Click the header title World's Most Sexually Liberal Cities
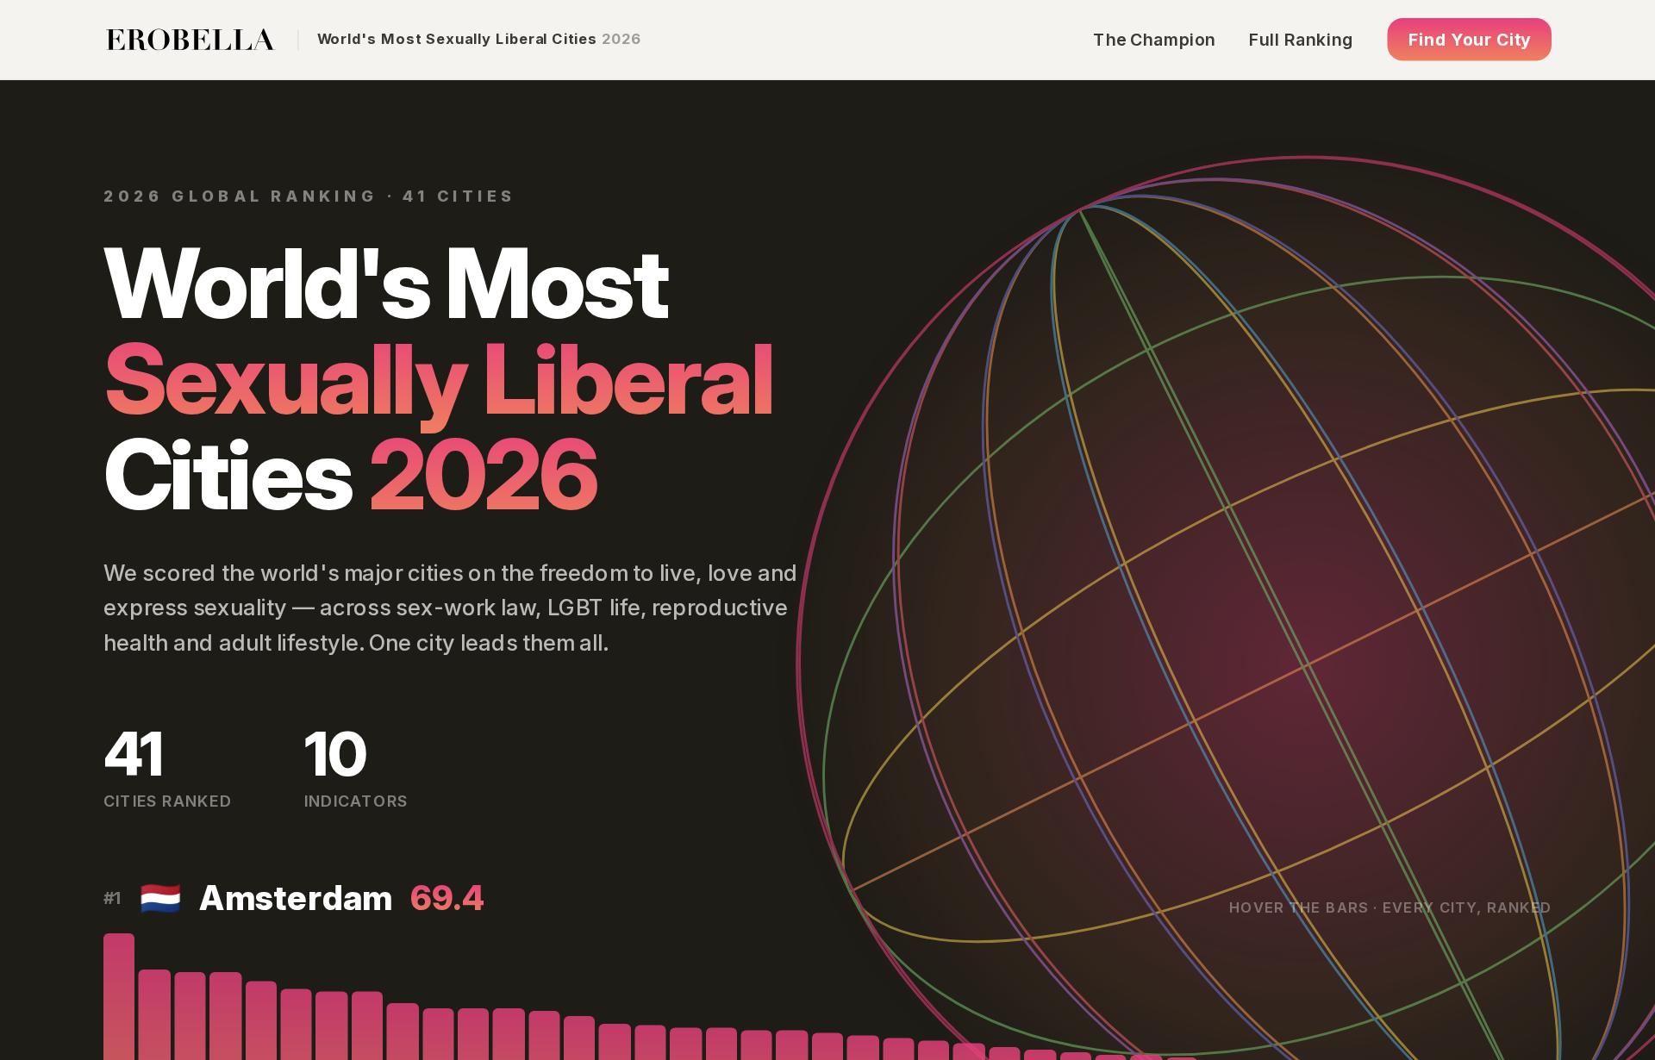Screen dimensions: 1655x1060 pyautogui.click(x=457, y=39)
